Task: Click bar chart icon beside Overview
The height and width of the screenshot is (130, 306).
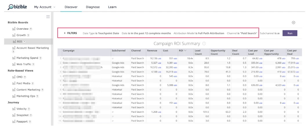Action: click(x=14, y=29)
